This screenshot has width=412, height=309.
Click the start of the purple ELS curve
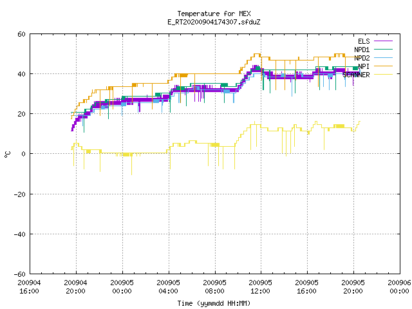pos(72,129)
